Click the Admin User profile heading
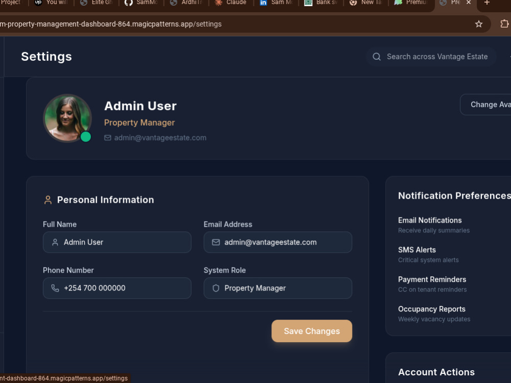Screen dimensions: 511x383 coord(141,106)
